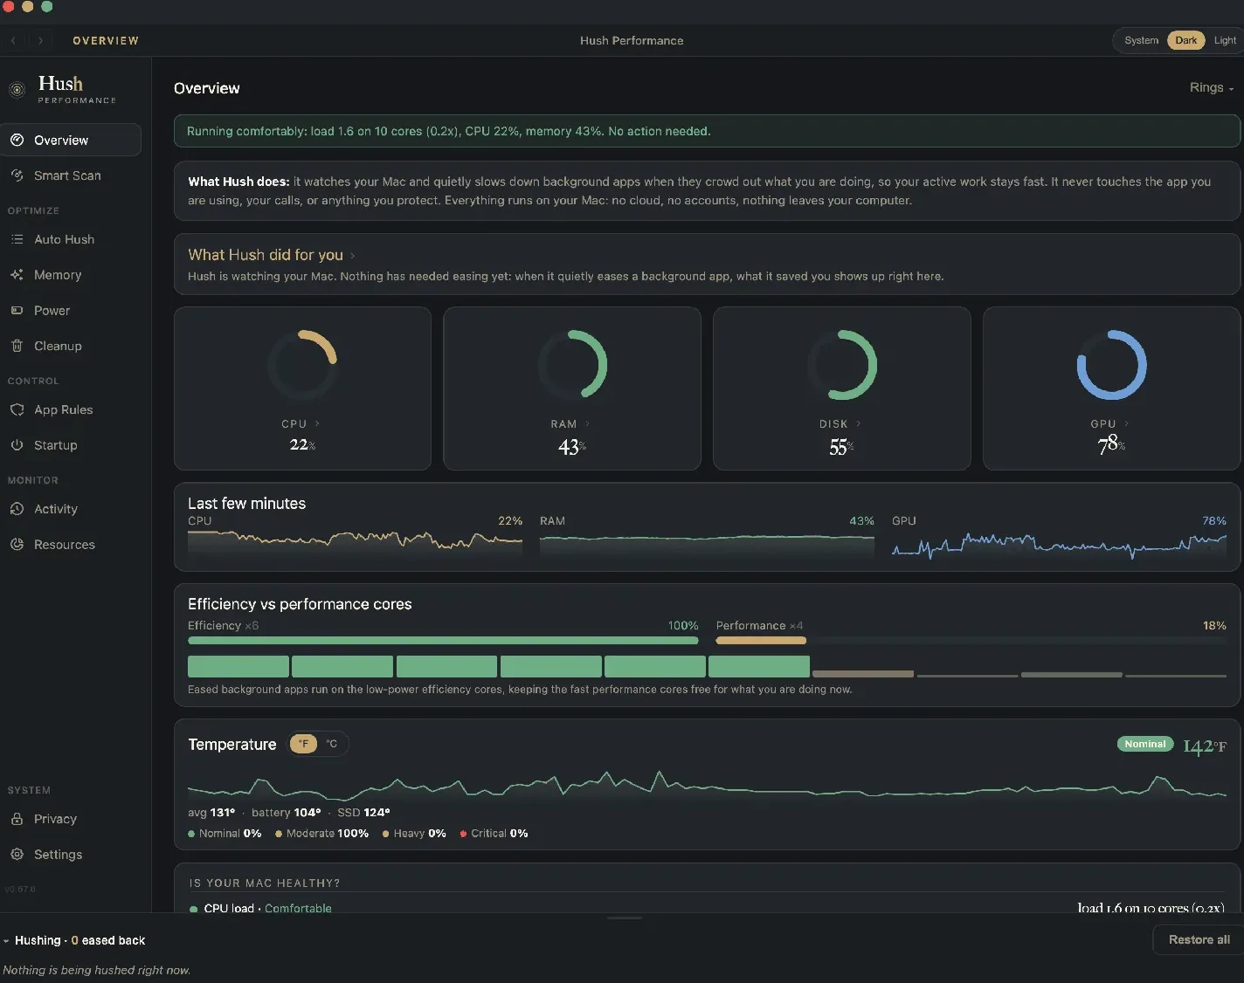Switch temperature to Fahrenheit

tap(303, 744)
